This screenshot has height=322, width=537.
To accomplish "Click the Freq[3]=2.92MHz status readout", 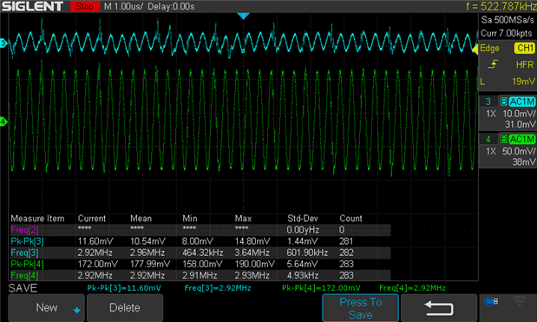I will coord(218,288).
